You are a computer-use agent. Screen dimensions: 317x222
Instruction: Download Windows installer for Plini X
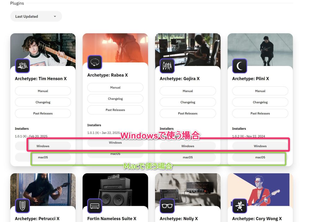(x=260, y=146)
